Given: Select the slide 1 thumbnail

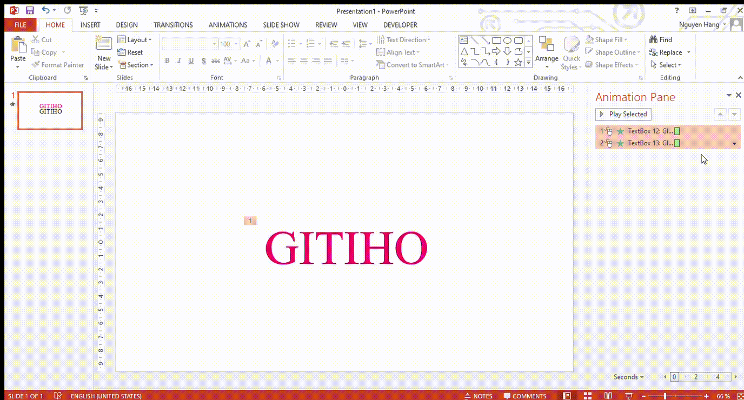Looking at the screenshot, I should 50,110.
